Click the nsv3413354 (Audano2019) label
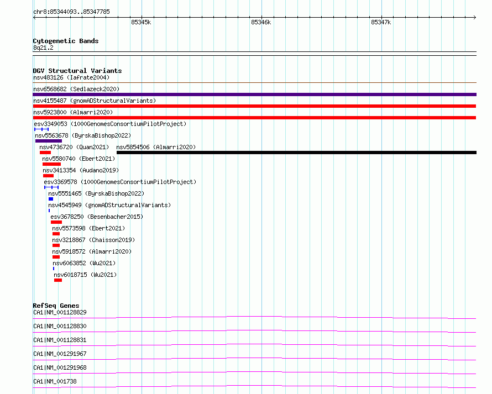The image size is (492, 394). pyautogui.click(x=81, y=170)
